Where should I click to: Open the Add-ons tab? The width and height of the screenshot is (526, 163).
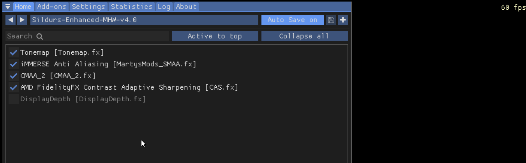pyautogui.click(x=52, y=7)
